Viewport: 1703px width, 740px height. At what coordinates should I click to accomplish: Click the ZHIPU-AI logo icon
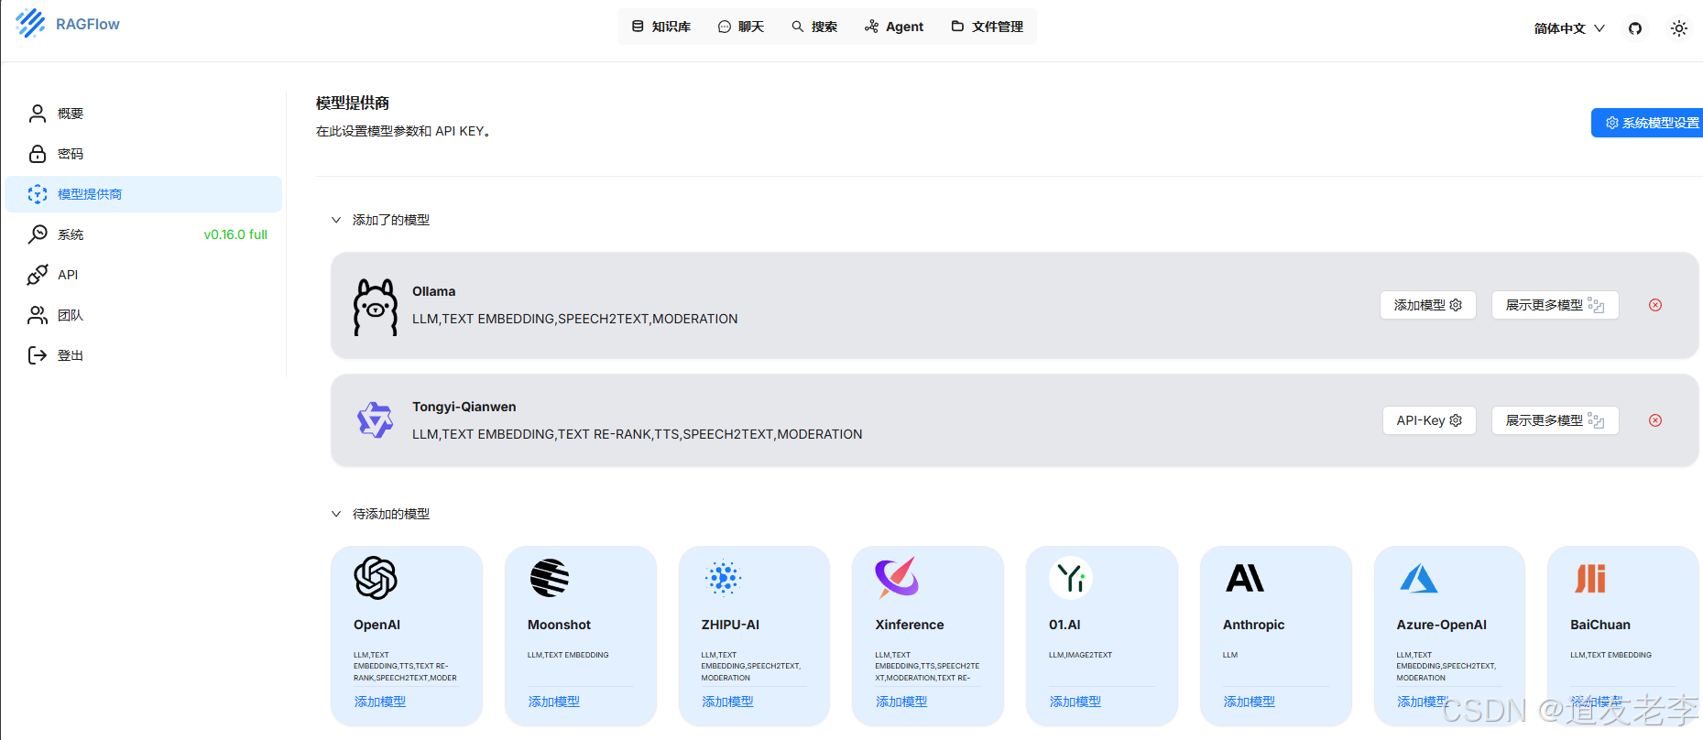[723, 578]
